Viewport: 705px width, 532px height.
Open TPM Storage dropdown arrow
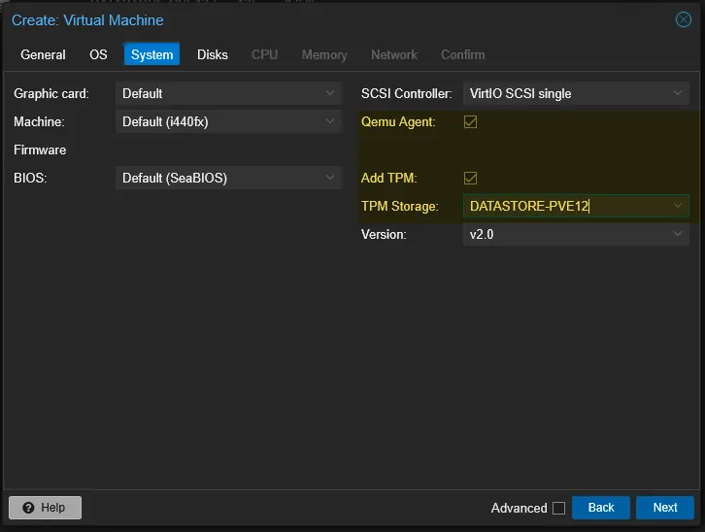click(x=678, y=207)
